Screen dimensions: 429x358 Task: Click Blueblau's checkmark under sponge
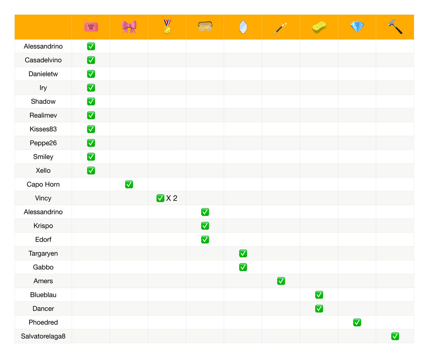319,295
